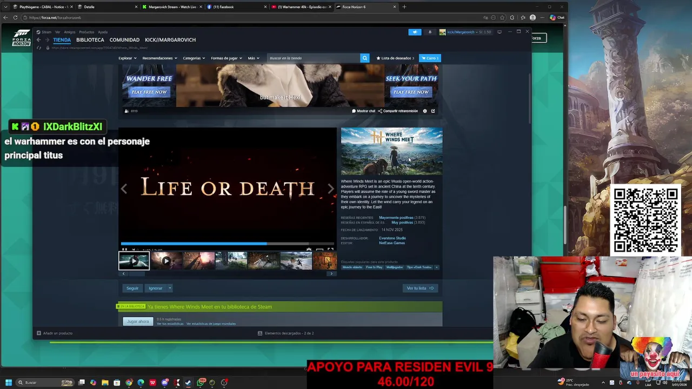Pop out the broadcast in new window
The height and width of the screenshot is (389, 692).
[433, 111]
